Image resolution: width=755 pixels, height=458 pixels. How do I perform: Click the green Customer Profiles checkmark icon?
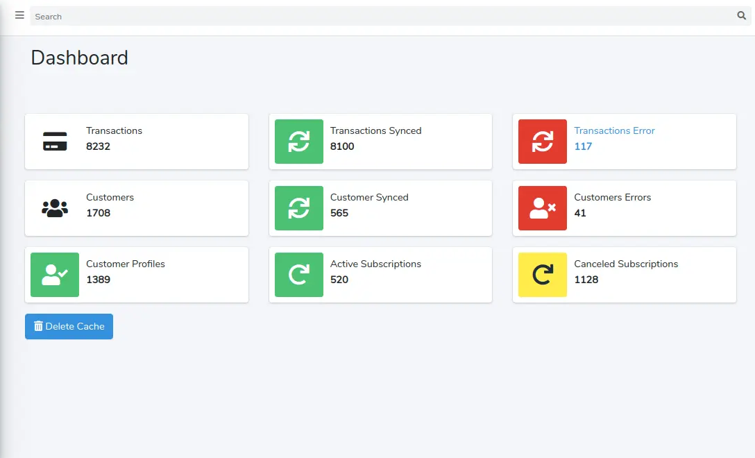click(55, 275)
